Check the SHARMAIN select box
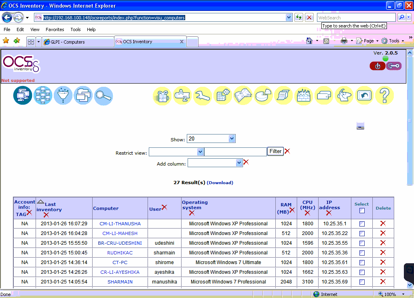The width and height of the screenshot is (414, 298). coord(362,282)
